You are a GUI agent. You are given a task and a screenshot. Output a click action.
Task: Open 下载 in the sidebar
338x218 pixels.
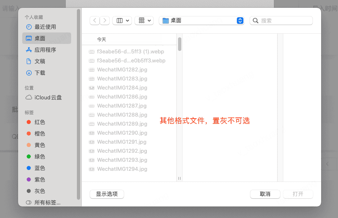click(x=46, y=73)
